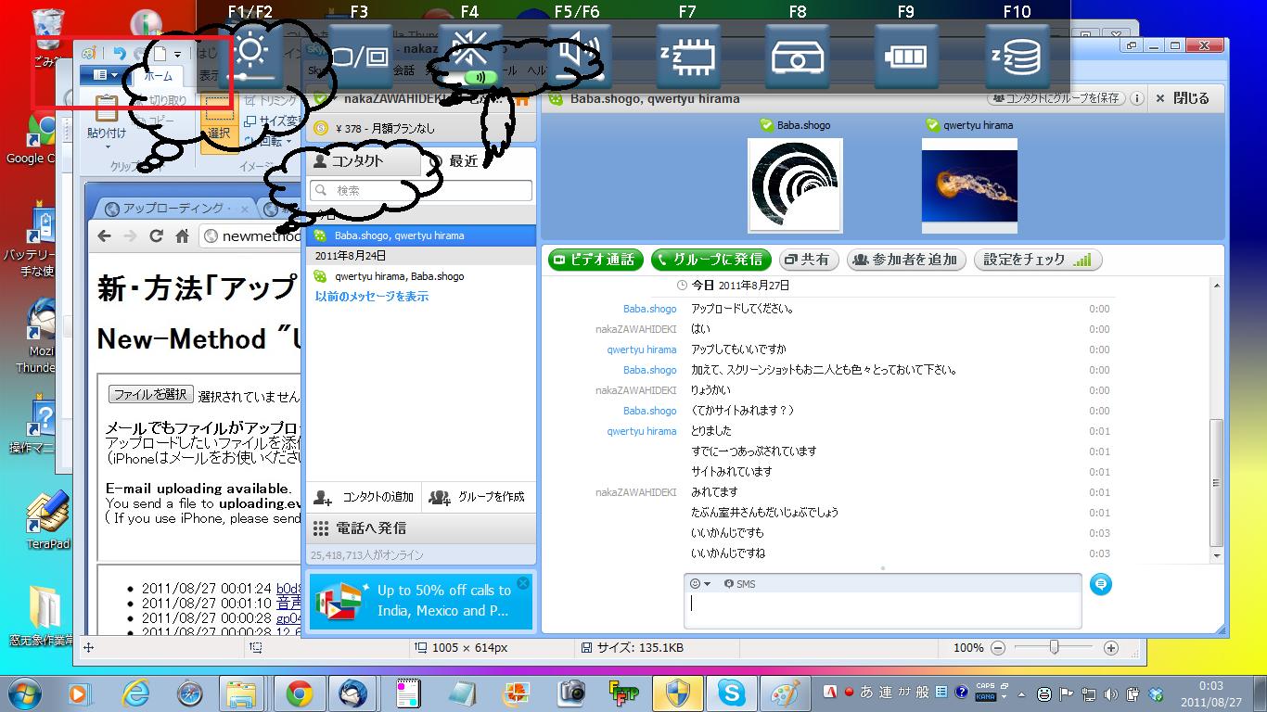1267x712 pixels.
Task: Open FFFTP from the taskbar
Action: 622,693
